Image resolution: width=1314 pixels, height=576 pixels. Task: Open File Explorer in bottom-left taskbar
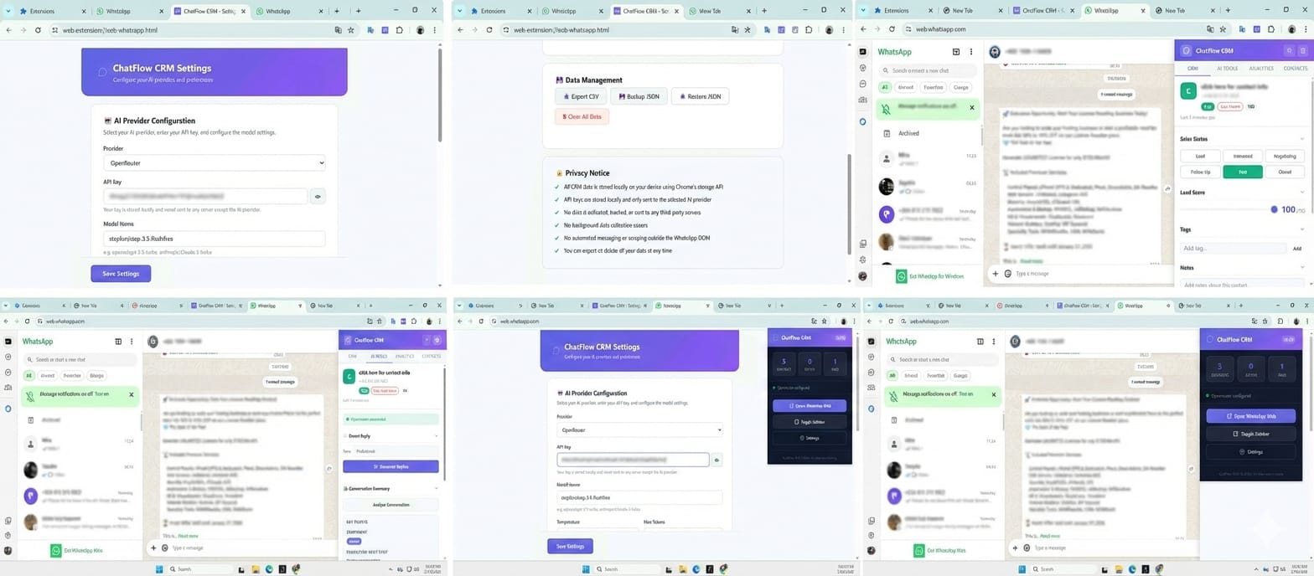point(256,569)
